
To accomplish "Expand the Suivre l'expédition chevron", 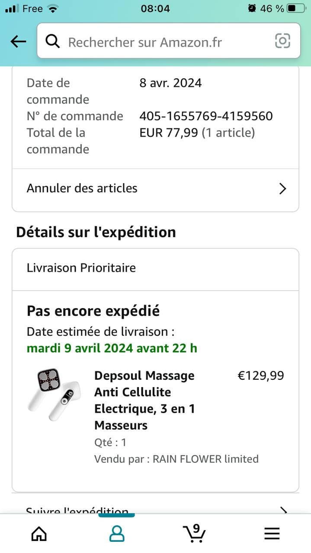I will (x=283, y=510).
